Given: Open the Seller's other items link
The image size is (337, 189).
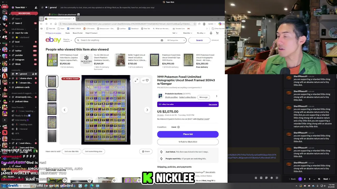Looking at the screenshot, I should tap(187, 97).
